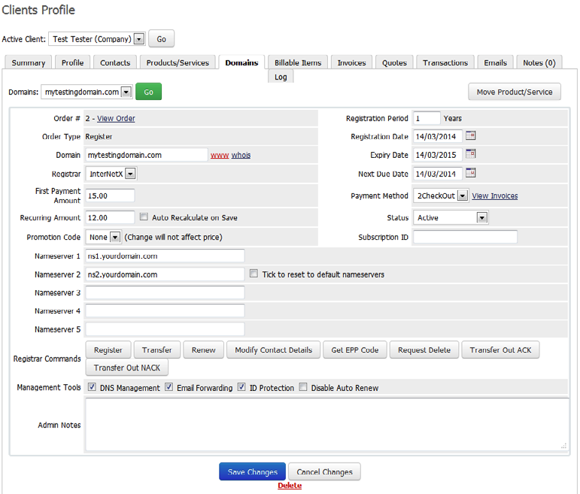Go to the Billable Items tab
The height and width of the screenshot is (494, 580).
click(298, 62)
